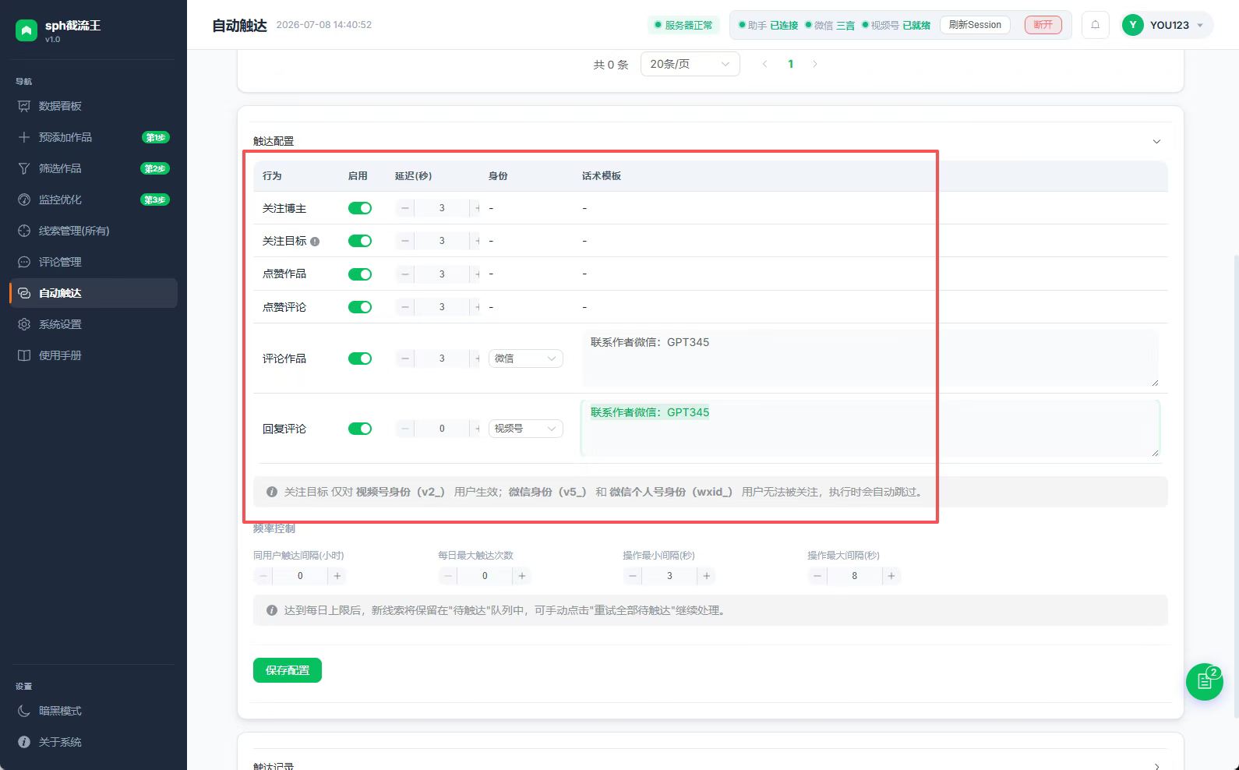The height and width of the screenshot is (770, 1239).
Task: Increase 操作最小间隔(秒) with plus button
Action: click(707, 576)
